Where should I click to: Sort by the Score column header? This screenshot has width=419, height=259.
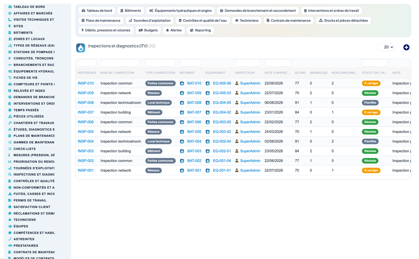coord(300,73)
